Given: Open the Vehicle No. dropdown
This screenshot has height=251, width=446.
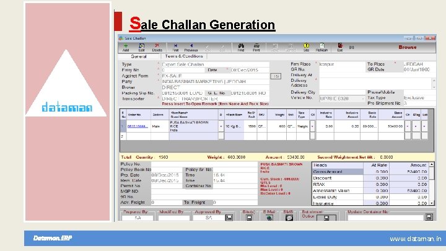Looking at the screenshot, I should point(362,99).
